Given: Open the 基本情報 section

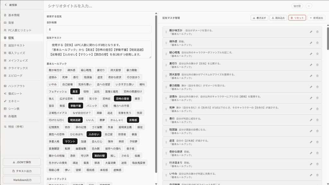Looking at the screenshot, I should [22, 15].
